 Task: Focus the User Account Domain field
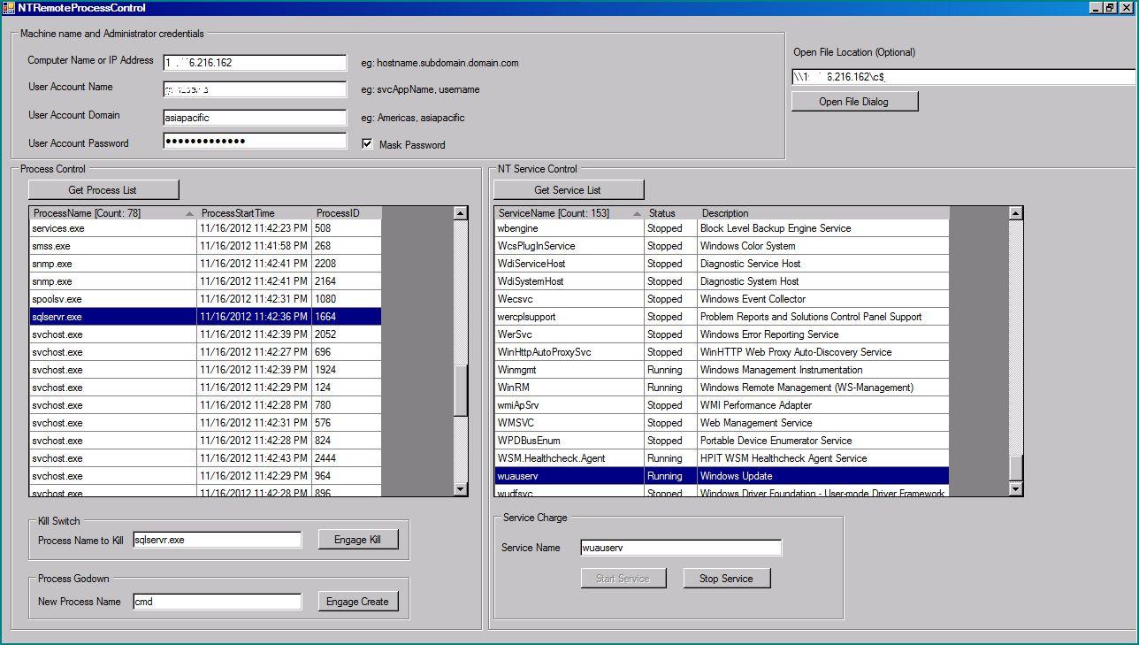(x=255, y=118)
